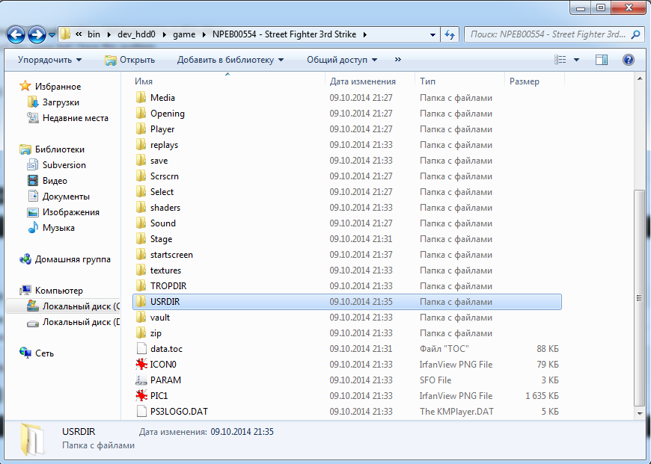This screenshot has height=464, width=651.
Task: Open view options dropdown arrow
Action: (576, 60)
